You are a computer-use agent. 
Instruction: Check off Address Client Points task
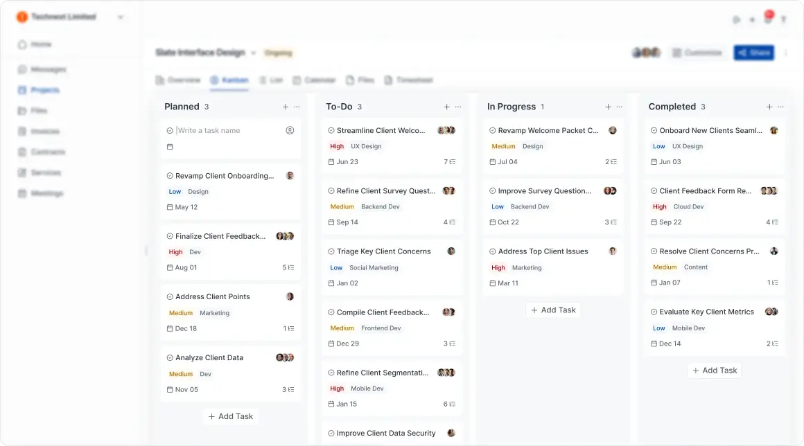click(170, 297)
